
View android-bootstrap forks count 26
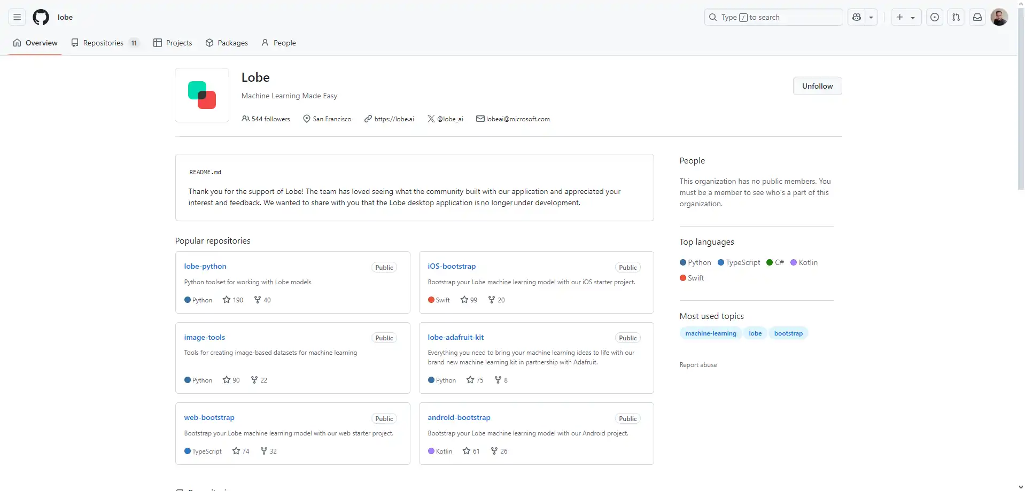[x=499, y=451]
